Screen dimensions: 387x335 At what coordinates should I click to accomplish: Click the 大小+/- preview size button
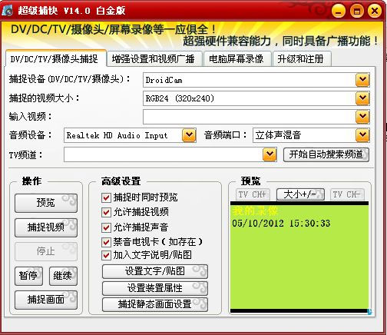(x=300, y=194)
